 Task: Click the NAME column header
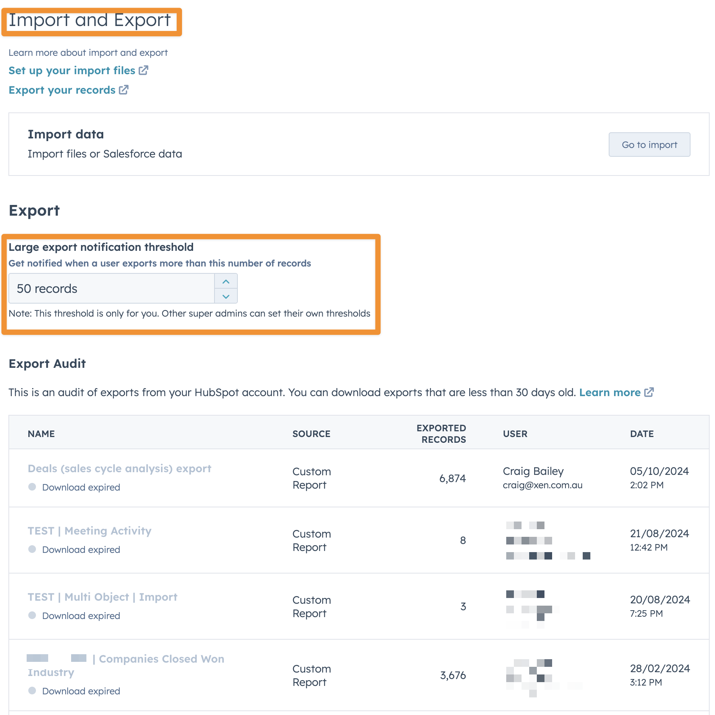[x=41, y=434]
